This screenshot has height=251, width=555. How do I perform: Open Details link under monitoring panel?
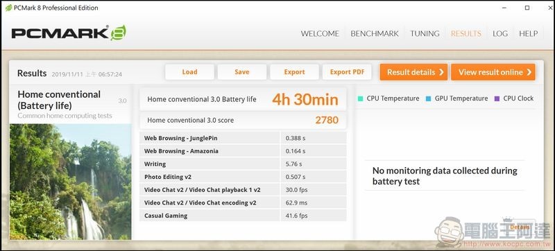pos(520,227)
